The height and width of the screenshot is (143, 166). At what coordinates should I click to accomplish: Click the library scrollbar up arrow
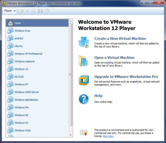click(71, 21)
